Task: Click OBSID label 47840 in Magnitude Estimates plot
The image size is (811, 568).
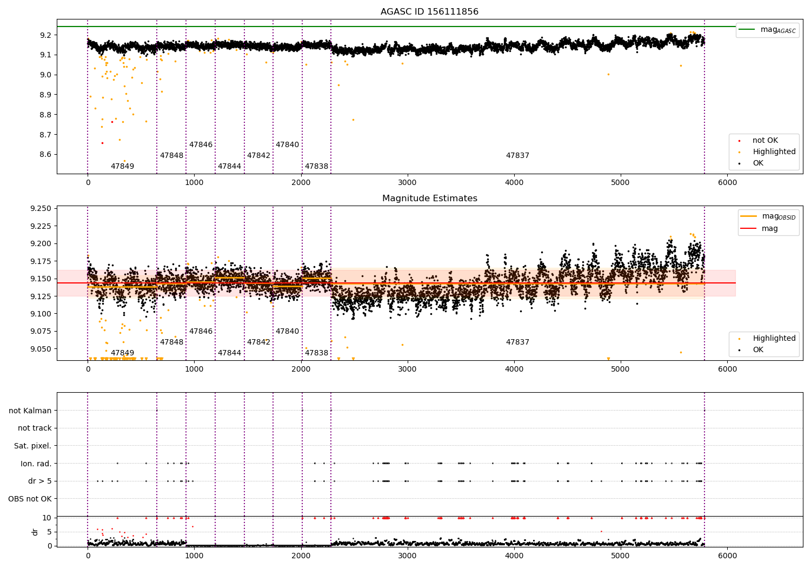Action: 287,332
